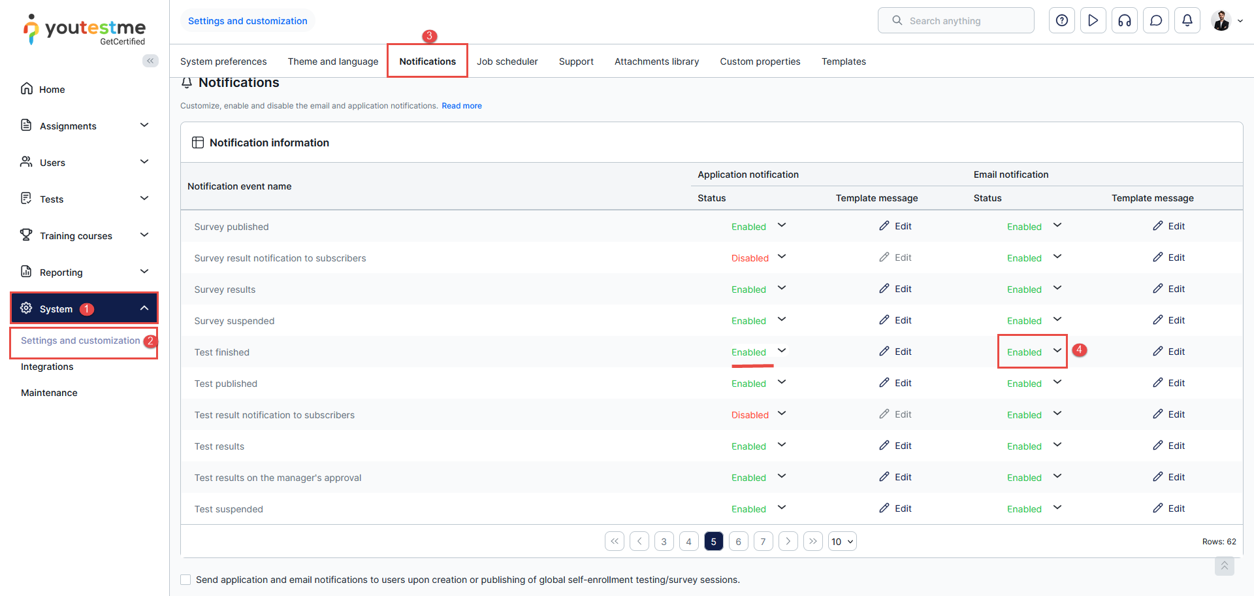Screen dimensions: 1254x596
Task: Enable global self-enrollment notifications checkbox
Action: coord(186,580)
